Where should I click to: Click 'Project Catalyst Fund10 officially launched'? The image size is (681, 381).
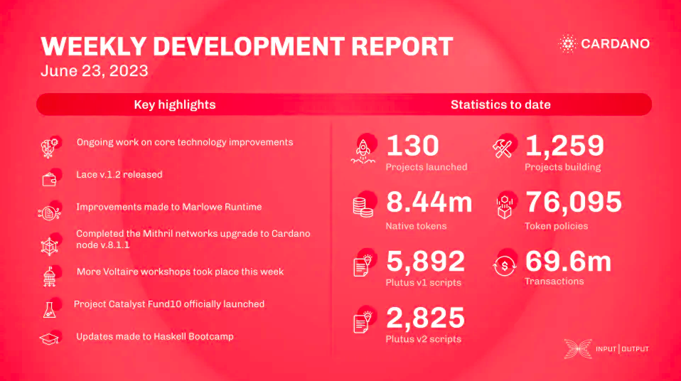(x=169, y=304)
